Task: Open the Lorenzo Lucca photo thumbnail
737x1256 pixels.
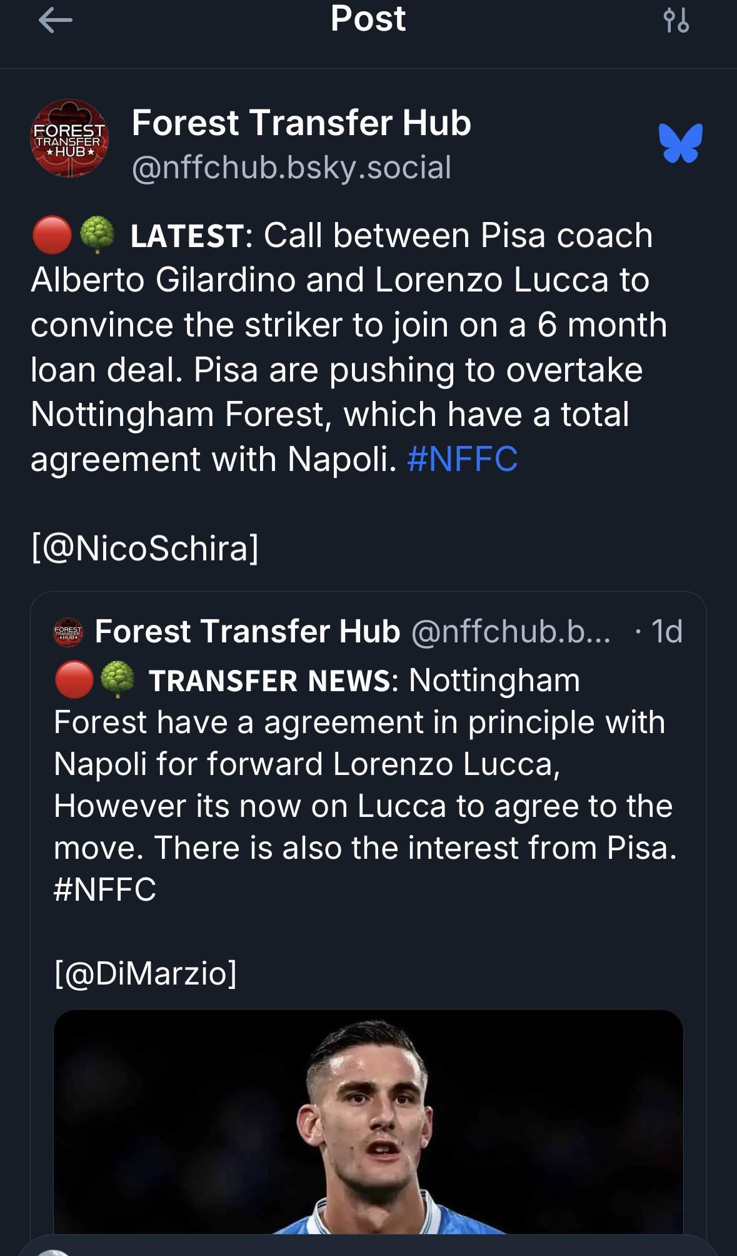Action: tap(368, 1121)
